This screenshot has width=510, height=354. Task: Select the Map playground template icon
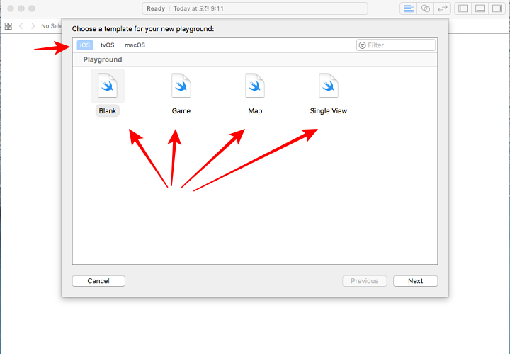255,86
